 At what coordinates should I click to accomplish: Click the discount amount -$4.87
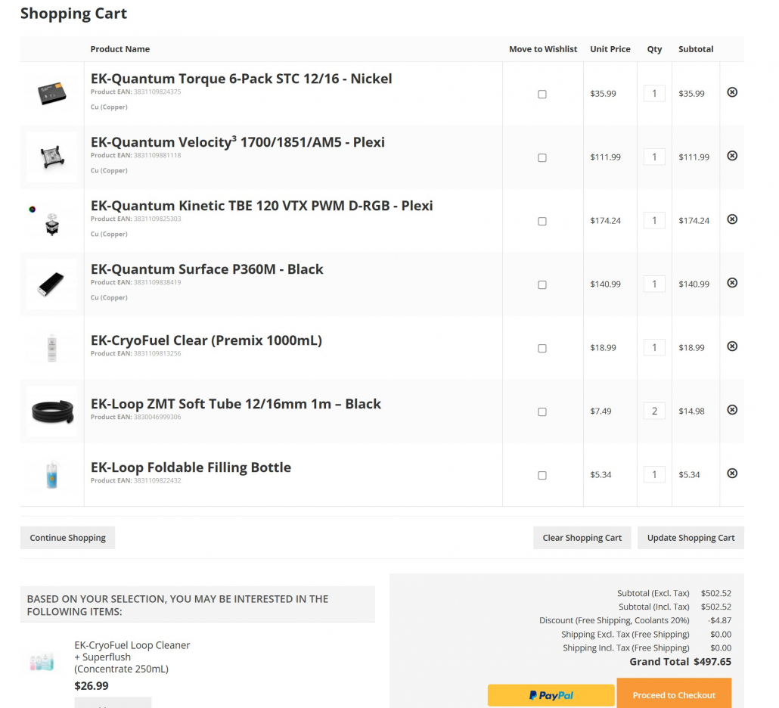719,620
